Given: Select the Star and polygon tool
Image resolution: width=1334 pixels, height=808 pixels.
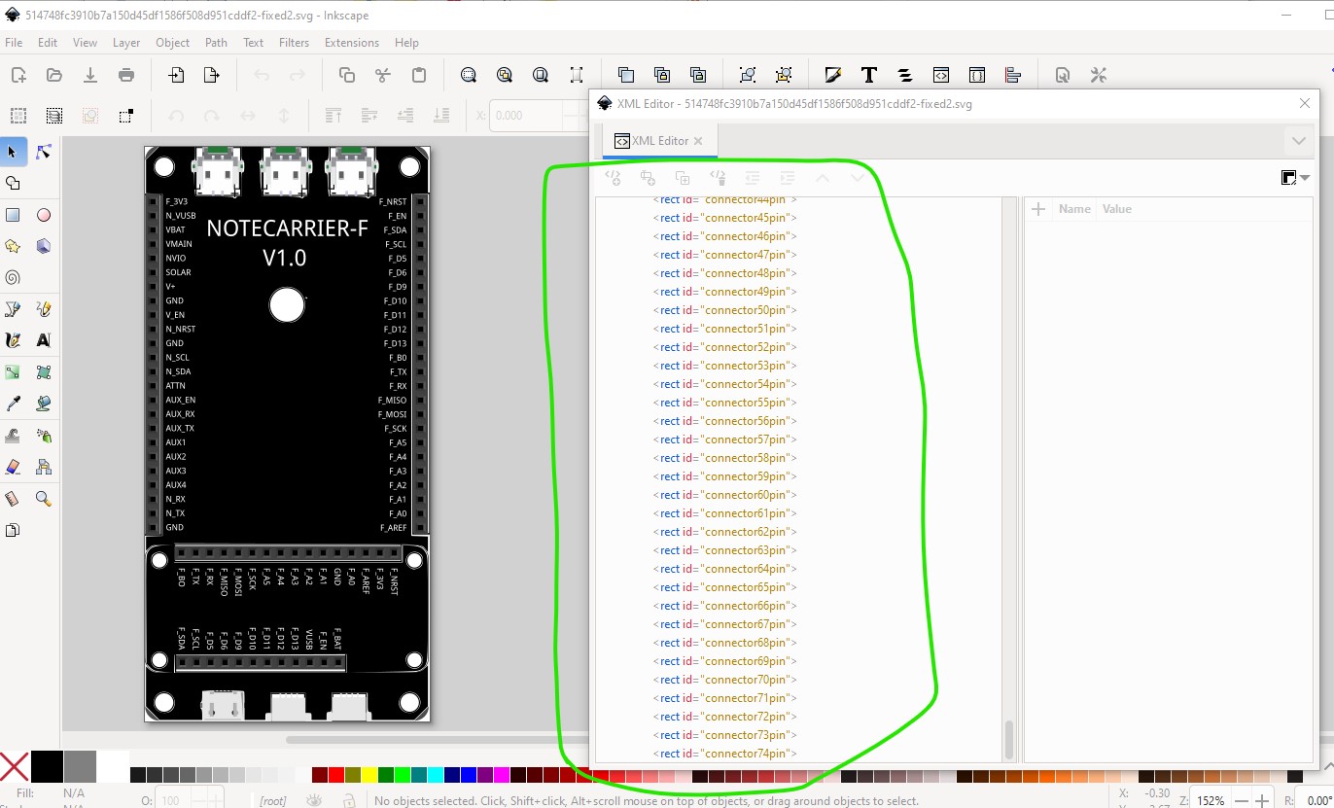Looking at the screenshot, I should coord(13,246).
